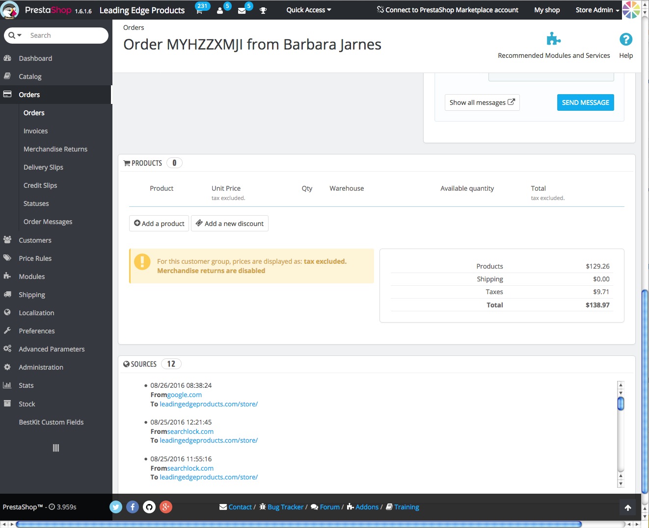Open the PrestaShop Twitter page icon
The image size is (649, 528).
tap(116, 507)
